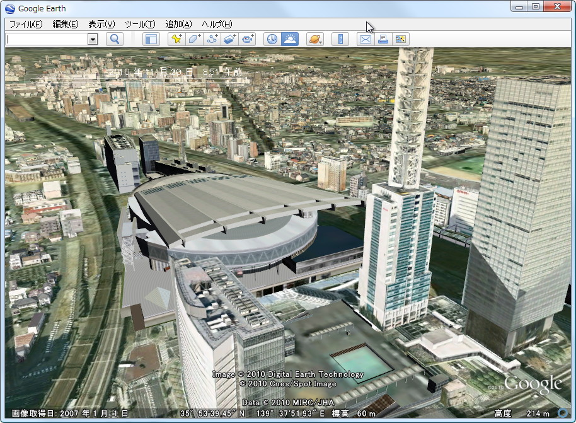This screenshot has height=423, width=576.
Task: Click the search magnifier button
Action: click(x=115, y=38)
